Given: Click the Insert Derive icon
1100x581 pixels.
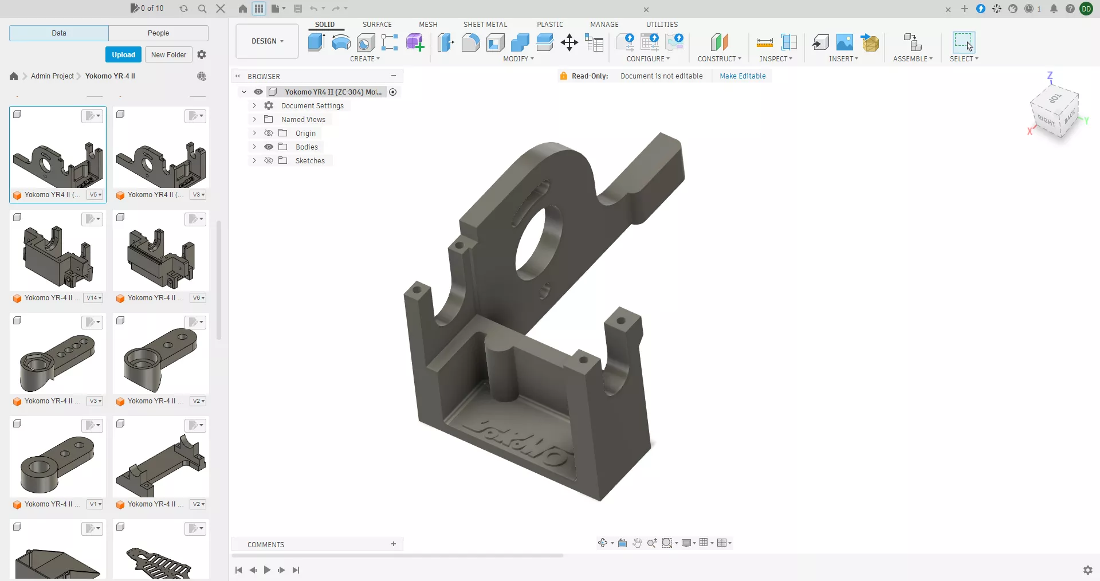Looking at the screenshot, I should tap(820, 42).
